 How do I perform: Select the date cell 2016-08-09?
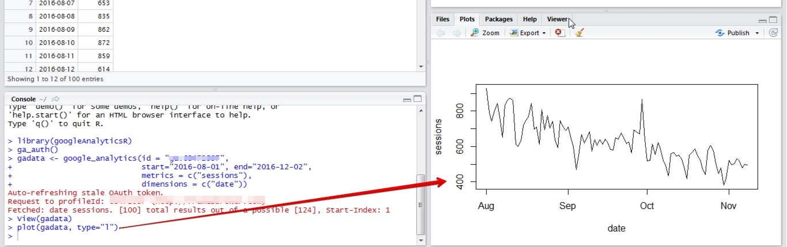56,29
